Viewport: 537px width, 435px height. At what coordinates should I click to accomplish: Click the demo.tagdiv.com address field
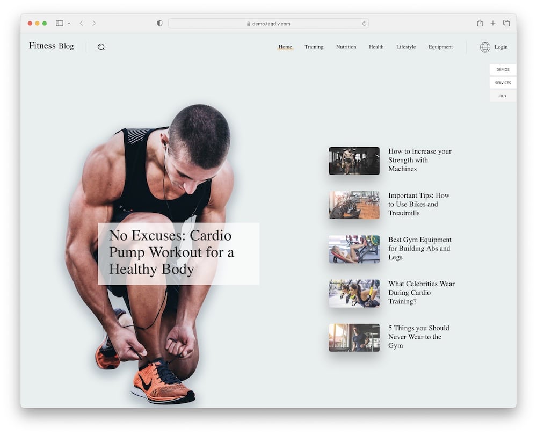coord(268,24)
